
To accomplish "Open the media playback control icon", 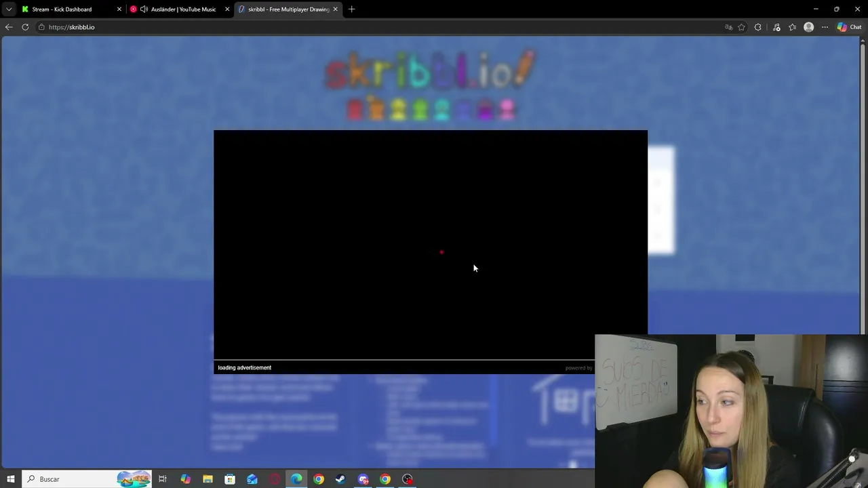I will tap(776, 27).
